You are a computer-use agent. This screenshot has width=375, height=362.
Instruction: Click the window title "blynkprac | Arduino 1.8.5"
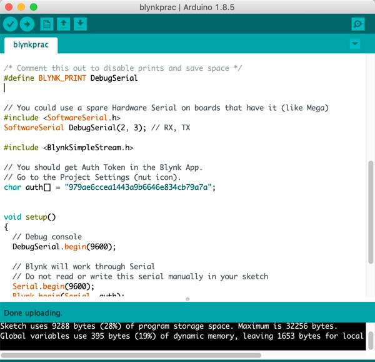click(187, 7)
